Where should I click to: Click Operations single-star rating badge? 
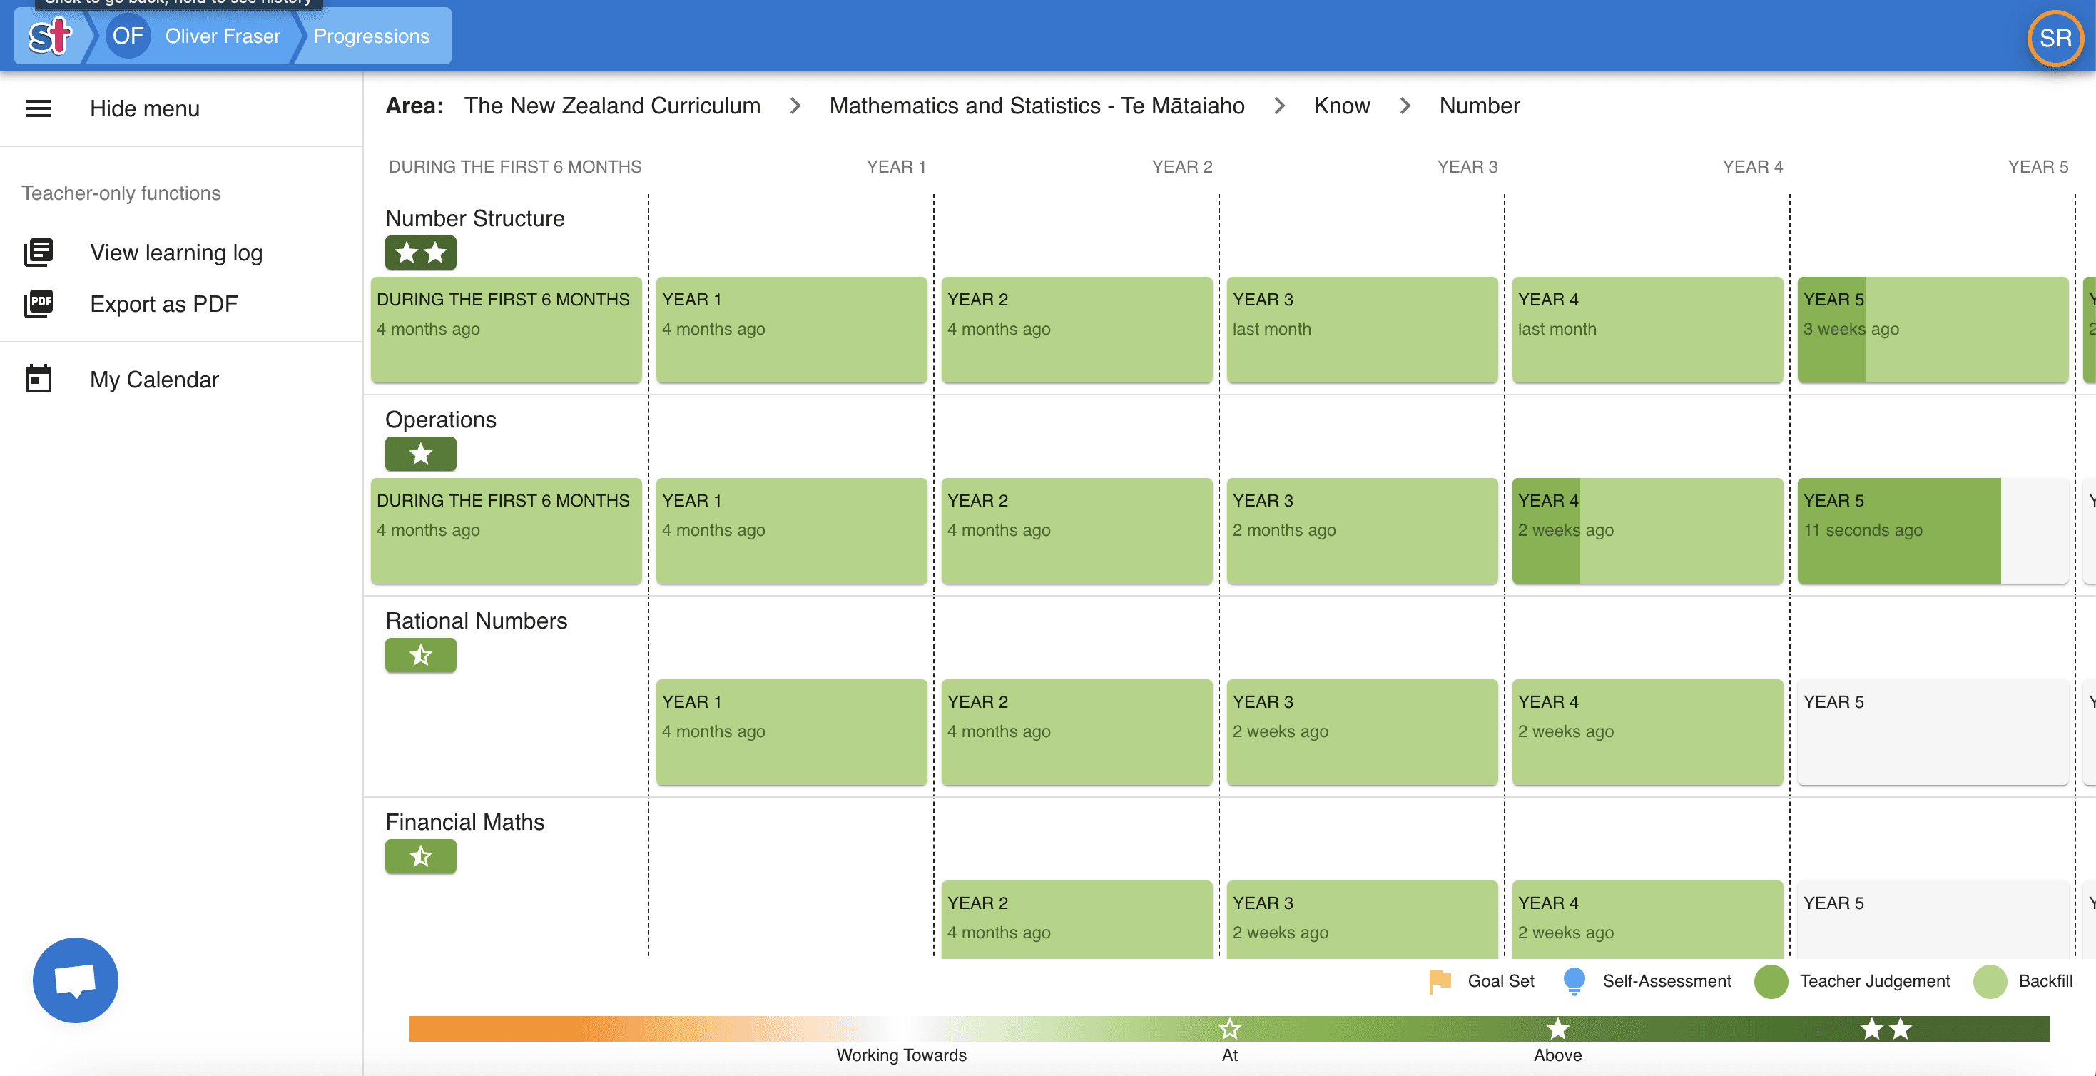coord(421,453)
